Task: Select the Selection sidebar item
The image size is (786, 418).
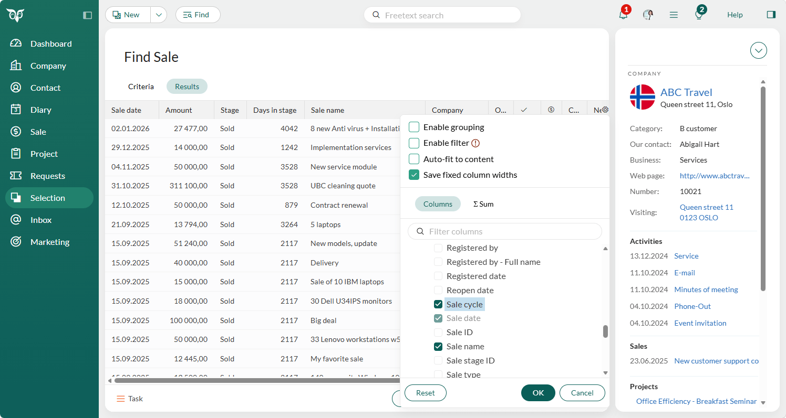Action: click(49, 198)
